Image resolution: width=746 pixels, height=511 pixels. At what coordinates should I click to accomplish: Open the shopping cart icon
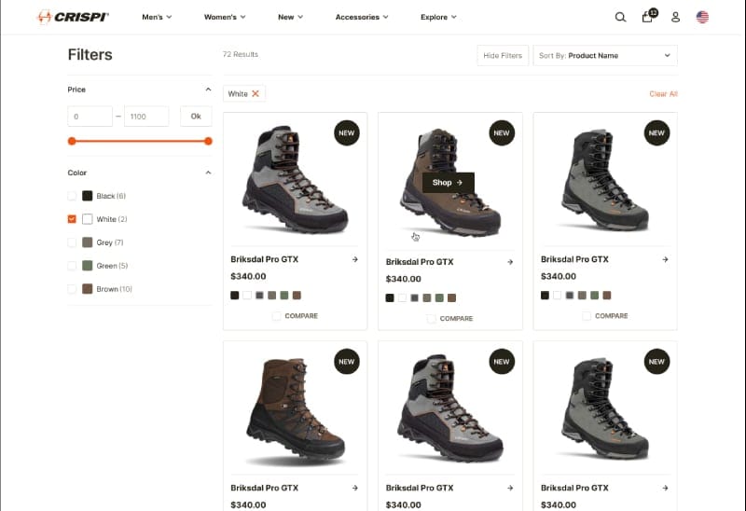(x=647, y=17)
